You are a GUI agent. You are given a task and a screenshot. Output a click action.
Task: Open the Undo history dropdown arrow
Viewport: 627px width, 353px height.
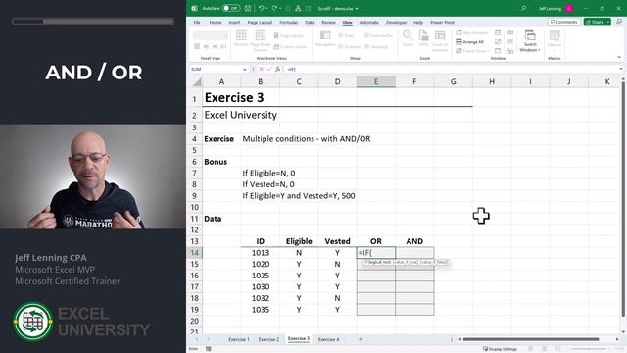[x=266, y=9]
